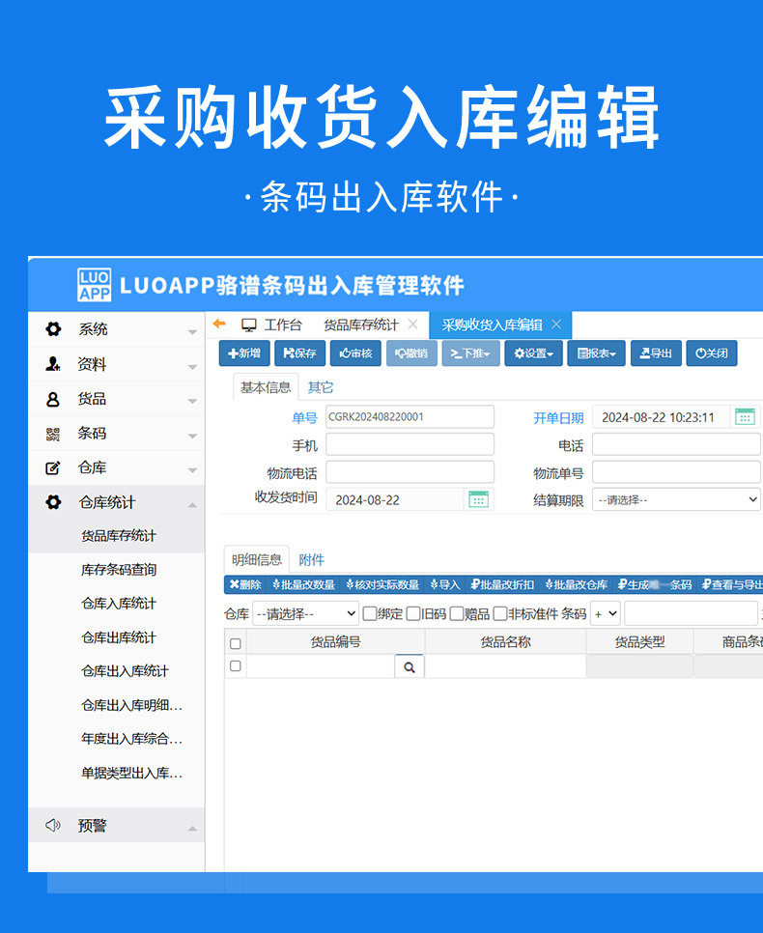Screen dimensions: 763x933
Task: Click 核对实际数量 in detail toolbar
Action: tap(382, 585)
